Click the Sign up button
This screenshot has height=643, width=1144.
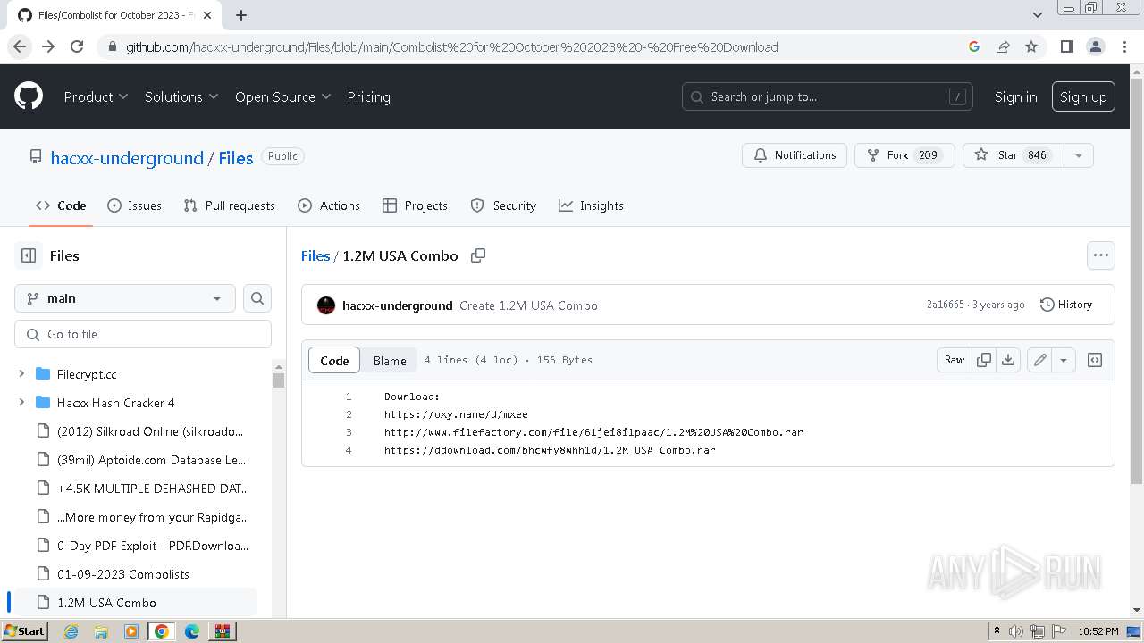click(x=1083, y=96)
